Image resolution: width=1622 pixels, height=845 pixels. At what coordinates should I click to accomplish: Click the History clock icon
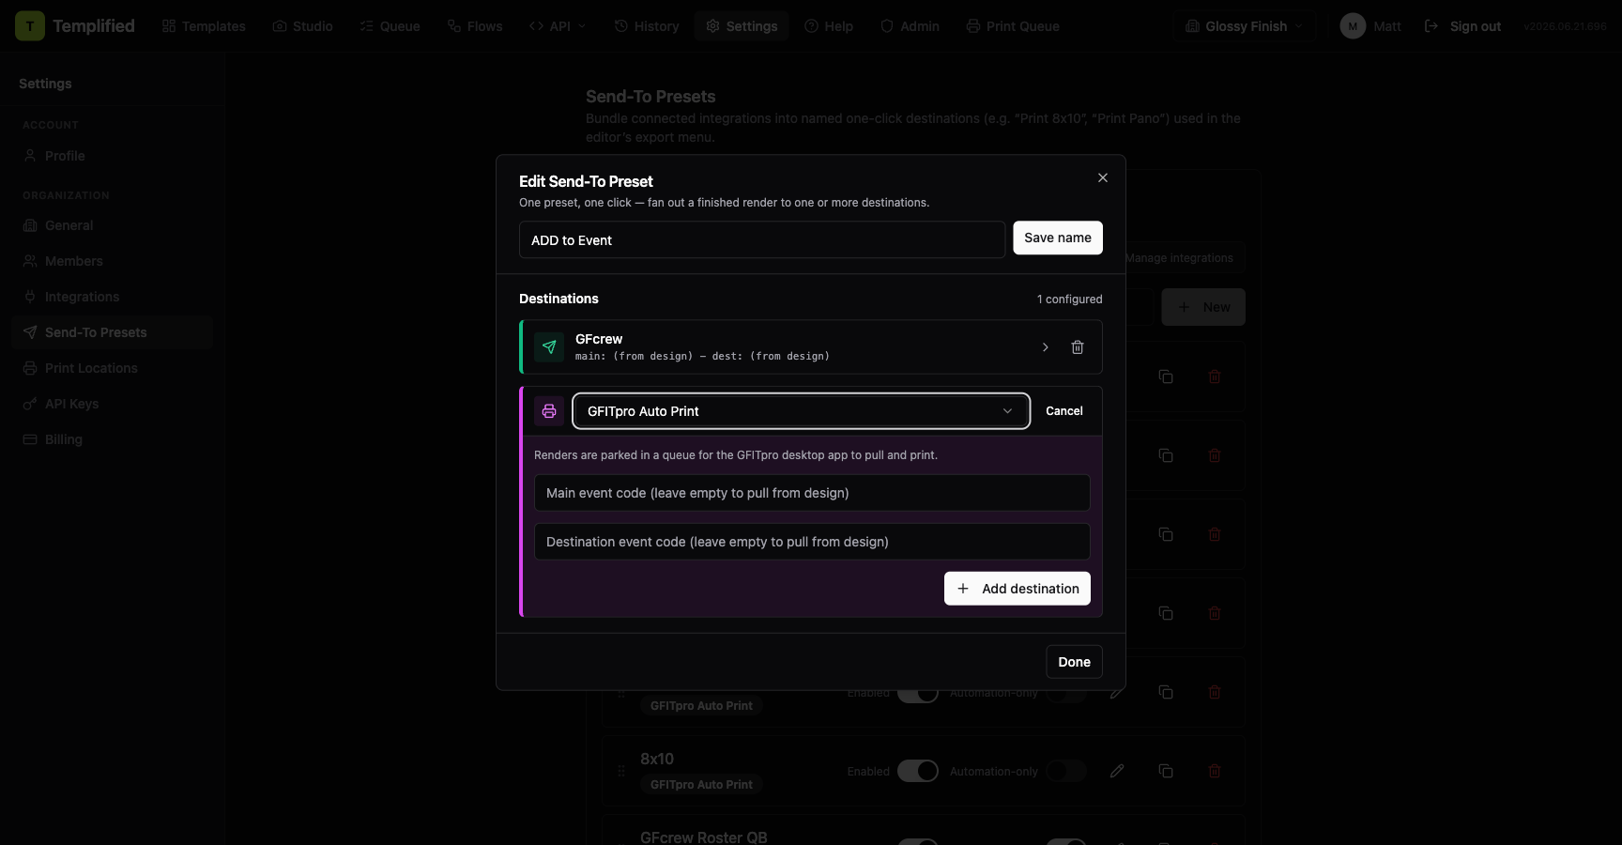(x=621, y=26)
